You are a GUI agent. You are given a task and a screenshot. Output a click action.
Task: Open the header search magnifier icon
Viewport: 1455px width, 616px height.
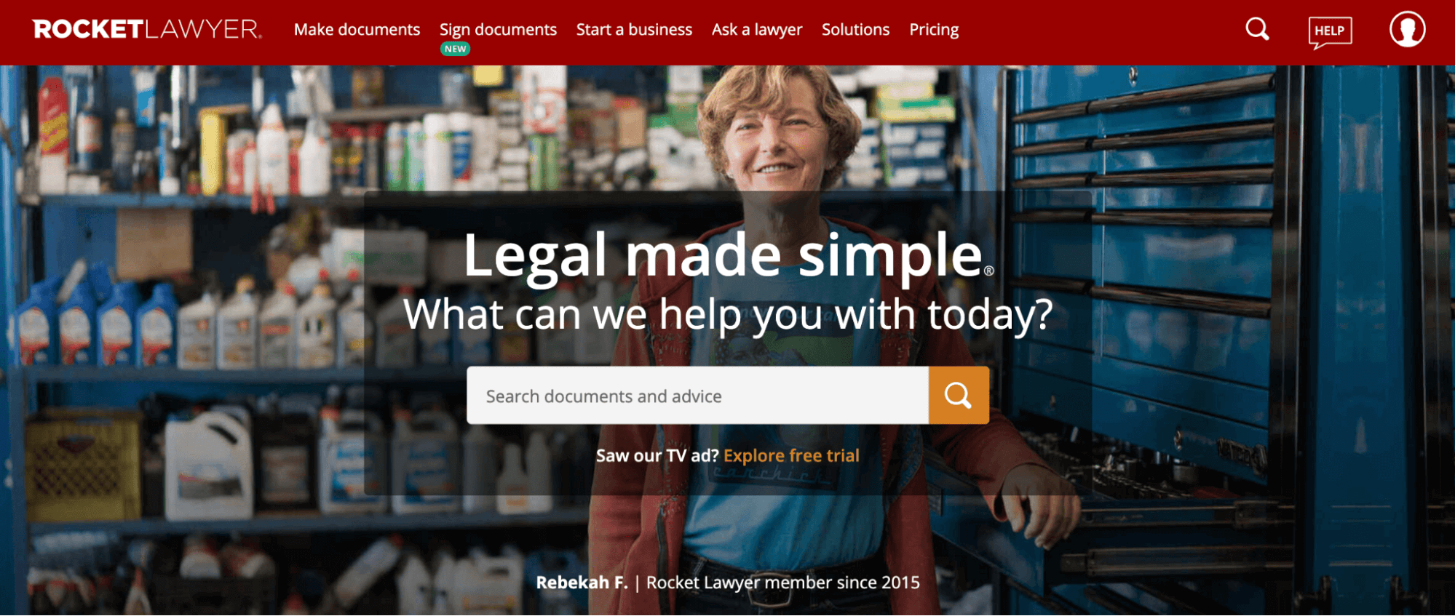coord(1257,29)
